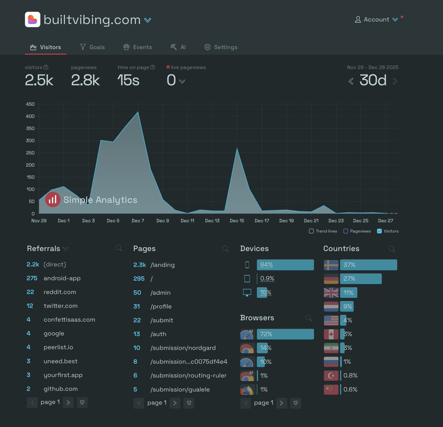Viewport: 443px width, 427px height.
Task: Click the Dec 7 peak on the chart
Action: point(138,112)
